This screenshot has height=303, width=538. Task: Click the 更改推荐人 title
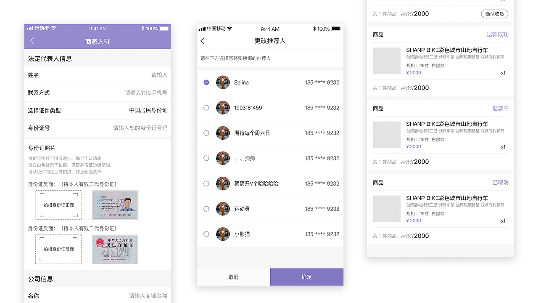point(270,41)
